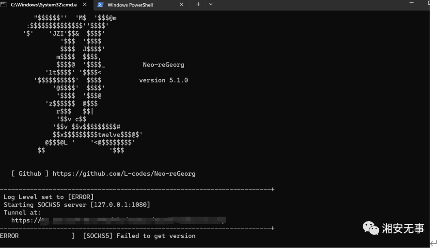439x248 pixels.
Task: Click the cmd icon in first tab
Action: click(x=4, y=4)
